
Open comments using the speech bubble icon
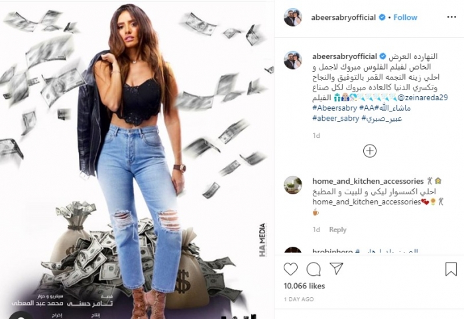tap(314, 269)
